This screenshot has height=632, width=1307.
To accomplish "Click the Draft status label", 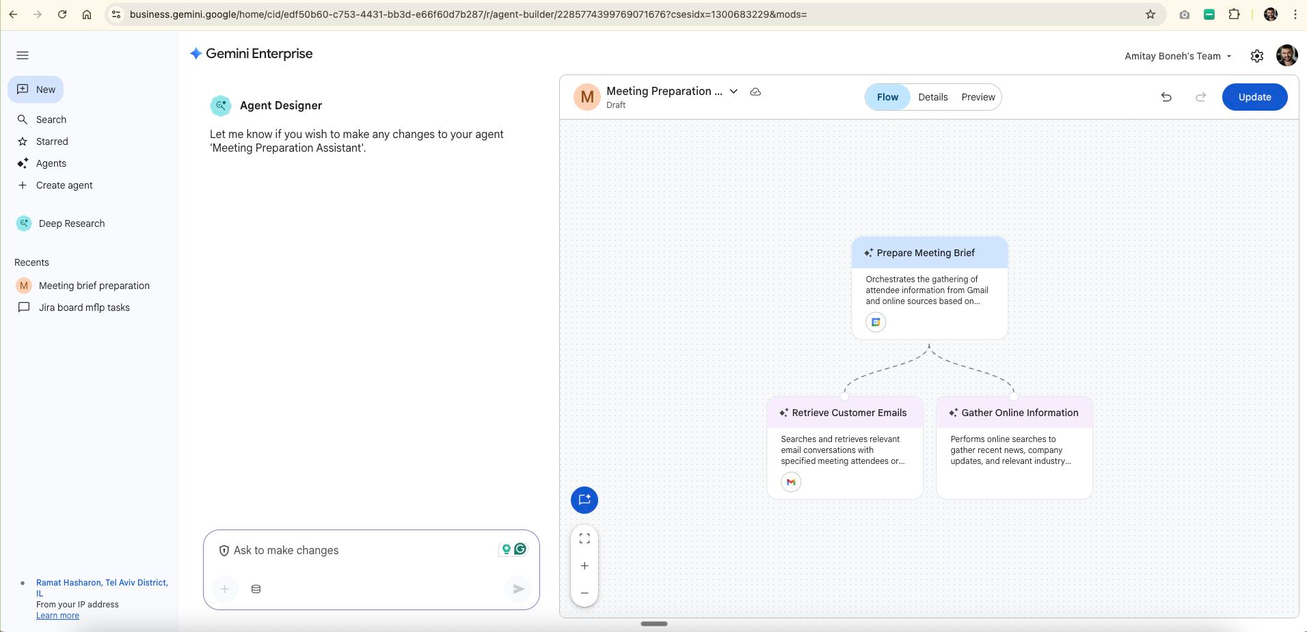I will click(616, 105).
